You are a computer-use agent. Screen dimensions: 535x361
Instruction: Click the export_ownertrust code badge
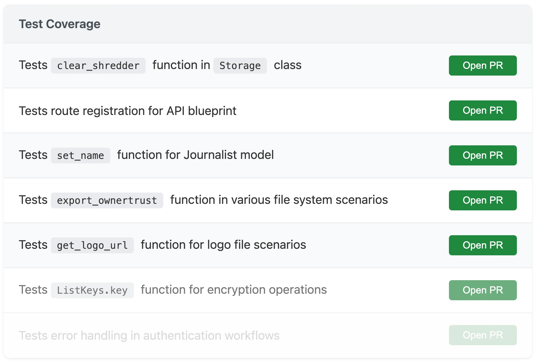(x=107, y=200)
